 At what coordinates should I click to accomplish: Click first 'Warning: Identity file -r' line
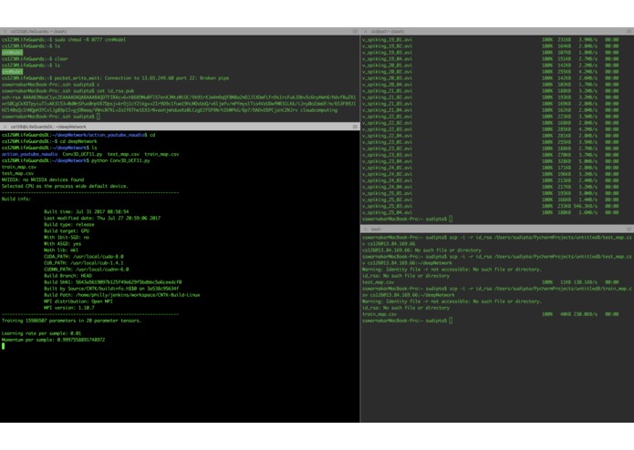point(452,270)
